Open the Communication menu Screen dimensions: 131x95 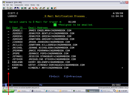pyautogui.click(x=19, y=5)
